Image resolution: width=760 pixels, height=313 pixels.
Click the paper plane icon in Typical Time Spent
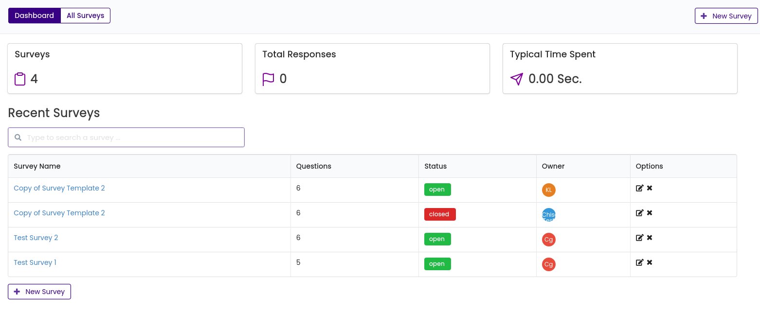[x=517, y=79]
